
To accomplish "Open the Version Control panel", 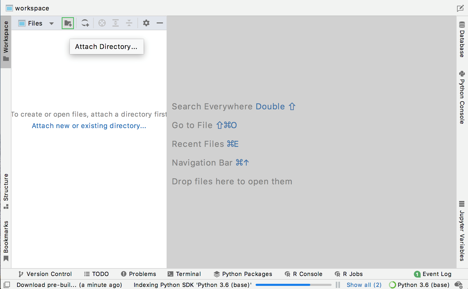I will 45,274.
